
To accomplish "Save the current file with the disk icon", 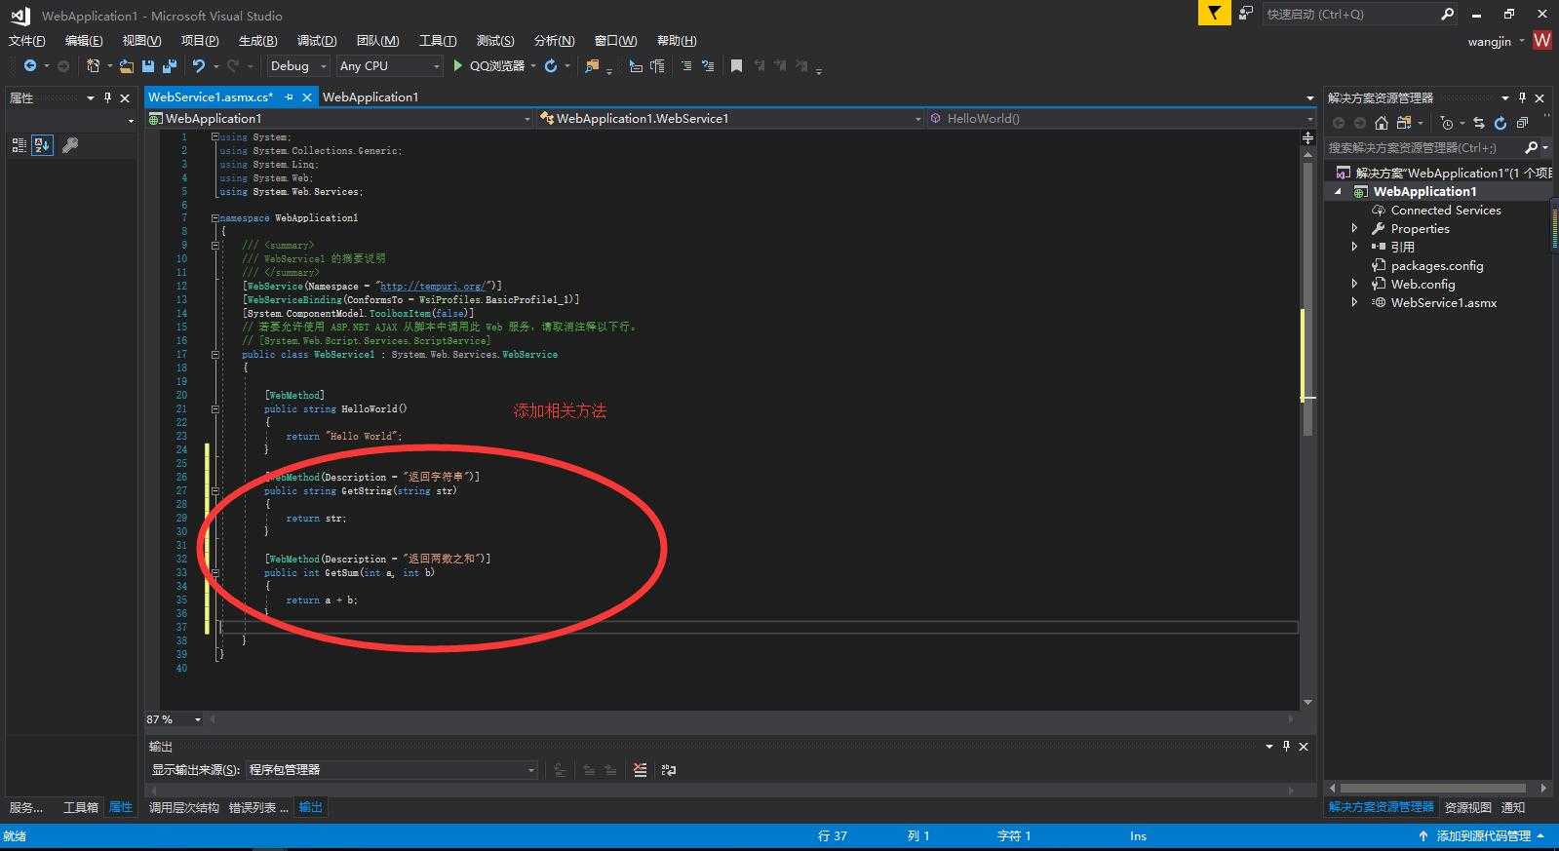I will pos(148,66).
